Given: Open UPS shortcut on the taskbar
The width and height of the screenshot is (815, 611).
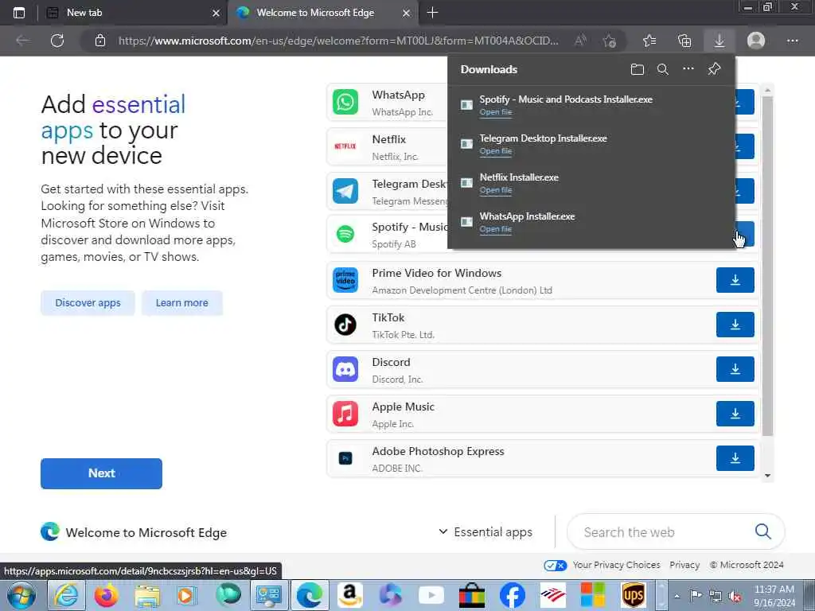Looking at the screenshot, I should click(x=633, y=595).
